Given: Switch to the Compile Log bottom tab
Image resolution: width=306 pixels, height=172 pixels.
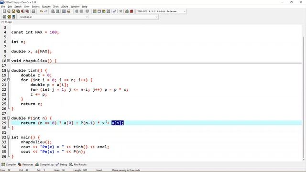Looking at the screenshot, I should 44,164.
